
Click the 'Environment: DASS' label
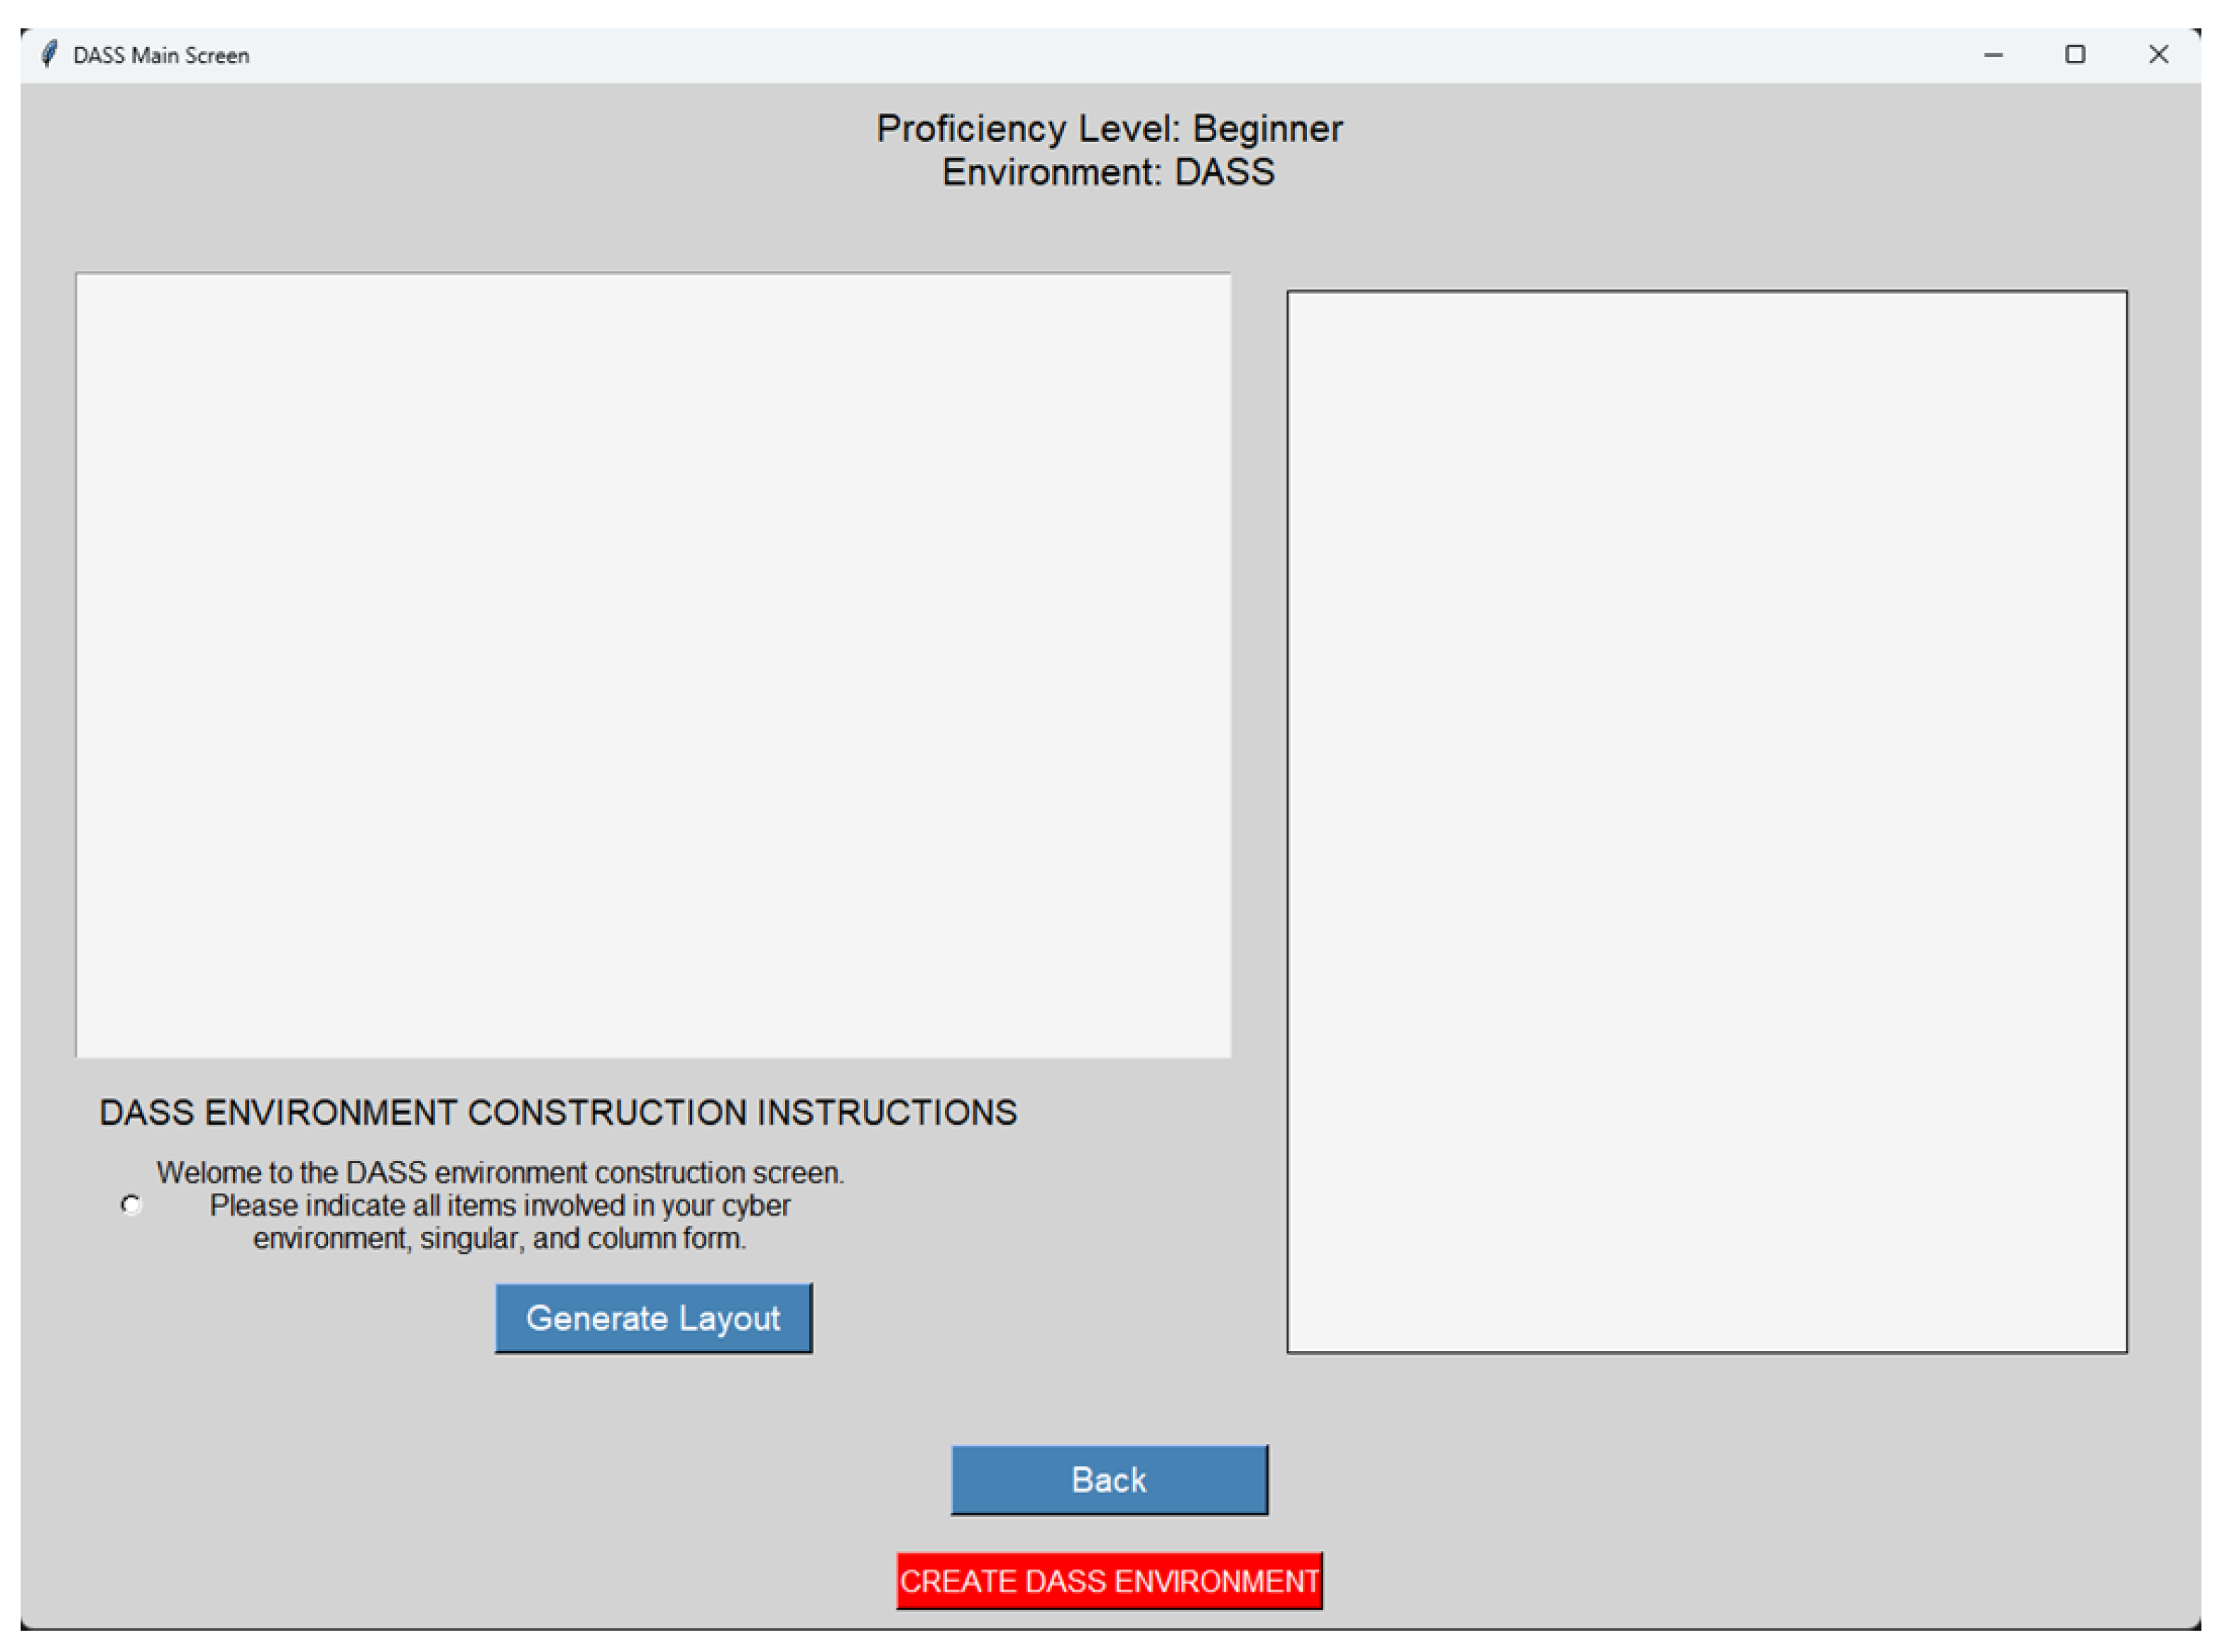[1108, 173]
